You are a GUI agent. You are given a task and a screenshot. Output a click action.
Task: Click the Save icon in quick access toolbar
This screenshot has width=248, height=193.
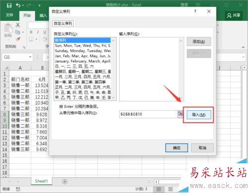pyautogui.click(x=9, y=5)
